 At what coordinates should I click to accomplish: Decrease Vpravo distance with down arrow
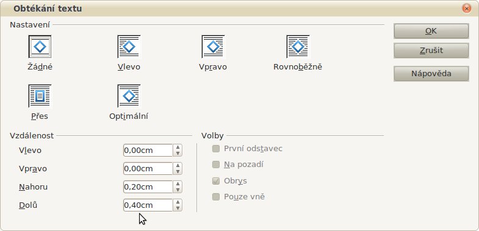(x=178, y=171)
